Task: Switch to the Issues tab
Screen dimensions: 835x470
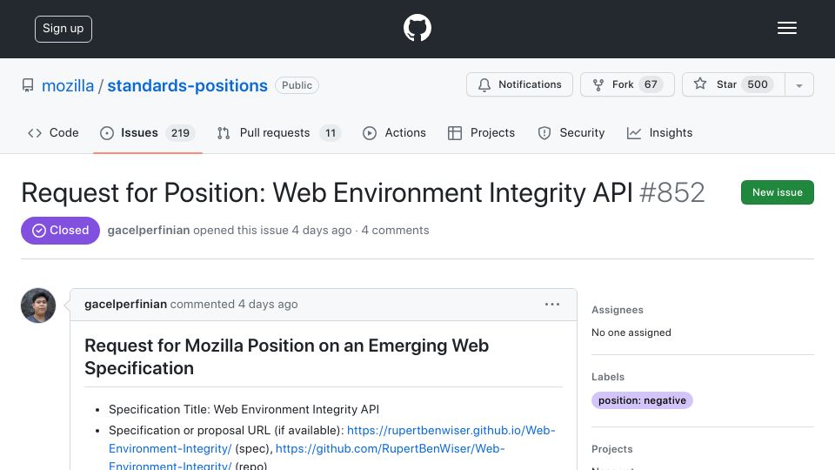Action: [148, 132]
